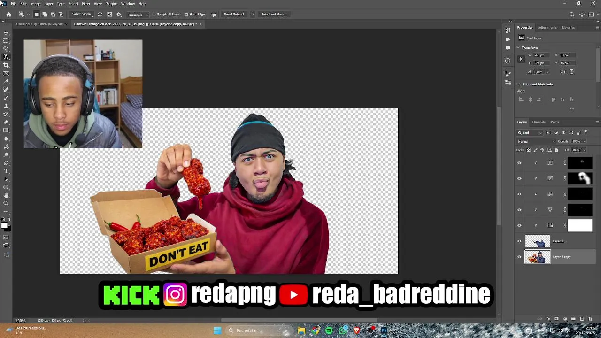Click the Select Subject button
The width and height of the screenshot is (601, 338).
coord(234,14)
